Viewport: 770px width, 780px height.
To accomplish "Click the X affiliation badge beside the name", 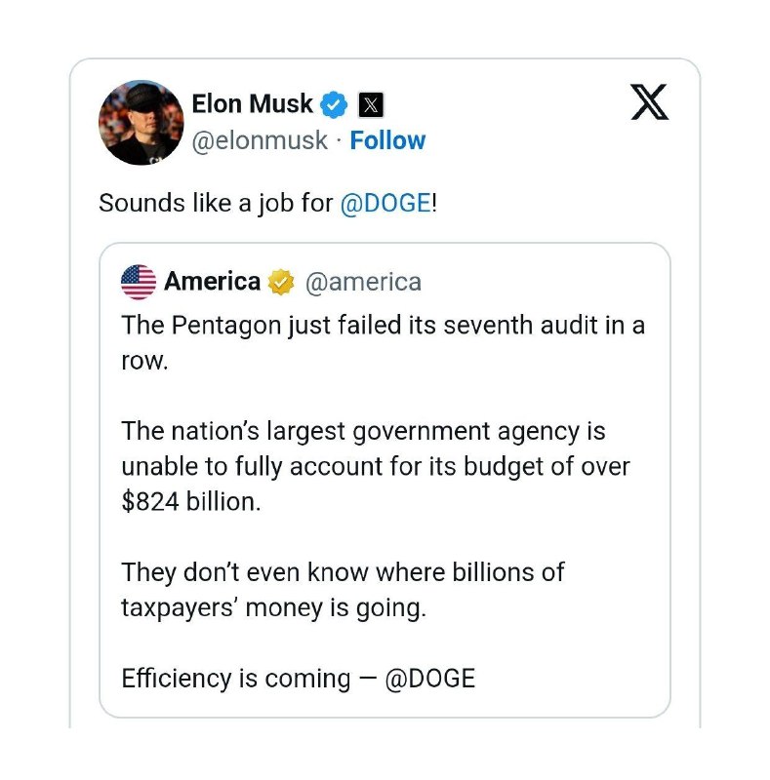I will pyautogui.click(x=371, y=104).
